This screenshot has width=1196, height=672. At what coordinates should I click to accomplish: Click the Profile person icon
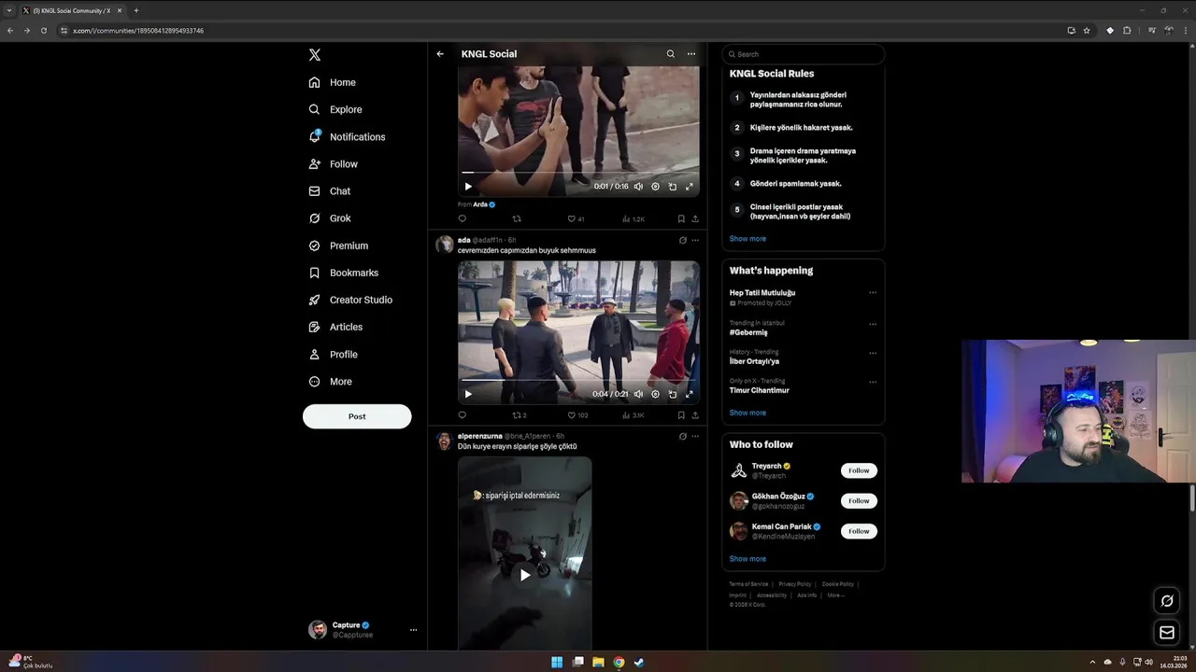(315, 355)
